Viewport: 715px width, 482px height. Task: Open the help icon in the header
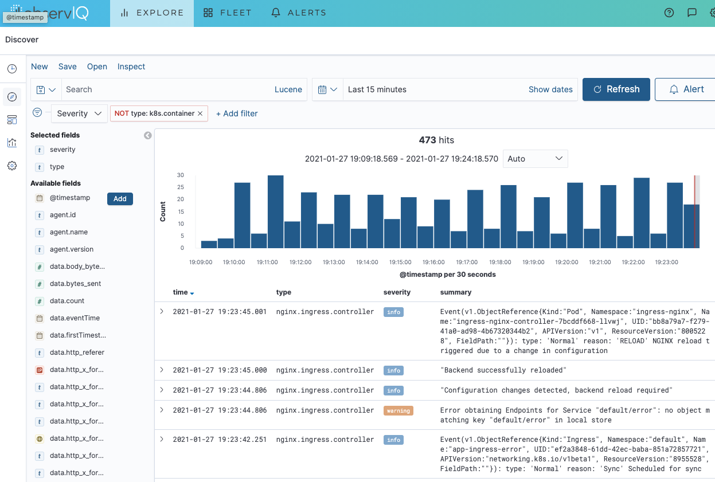(669, 13)
